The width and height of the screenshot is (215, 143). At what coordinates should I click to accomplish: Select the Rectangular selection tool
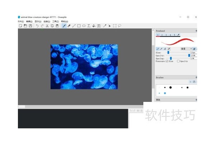coord(115,26)
